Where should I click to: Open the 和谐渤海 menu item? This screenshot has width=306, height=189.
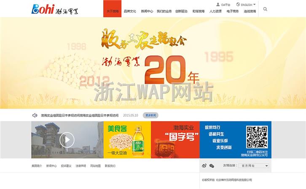click(x=199, y=11)
